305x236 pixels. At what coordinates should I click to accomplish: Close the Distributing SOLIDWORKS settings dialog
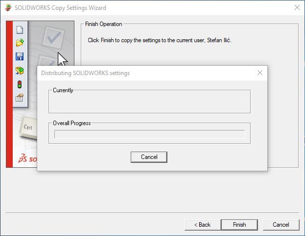[260, 73]
